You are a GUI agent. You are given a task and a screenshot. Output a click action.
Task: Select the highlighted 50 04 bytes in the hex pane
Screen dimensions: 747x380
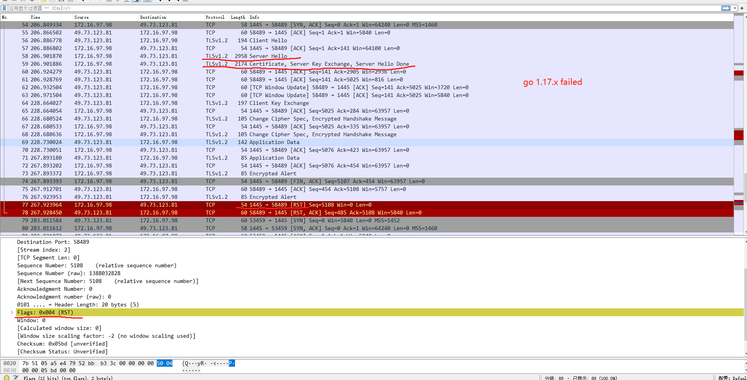(x=164, y=363)
